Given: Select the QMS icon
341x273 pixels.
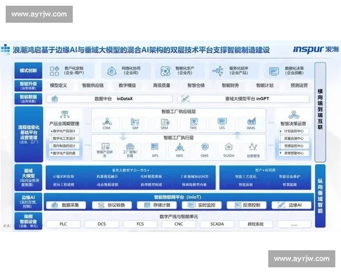Looking at the screenshot, I should 205,147.
